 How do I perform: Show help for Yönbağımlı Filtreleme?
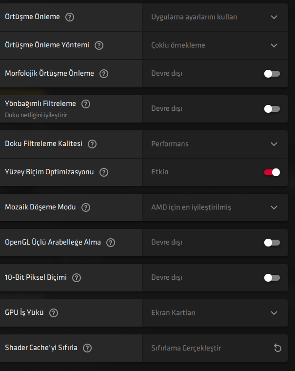pos(86,103)
